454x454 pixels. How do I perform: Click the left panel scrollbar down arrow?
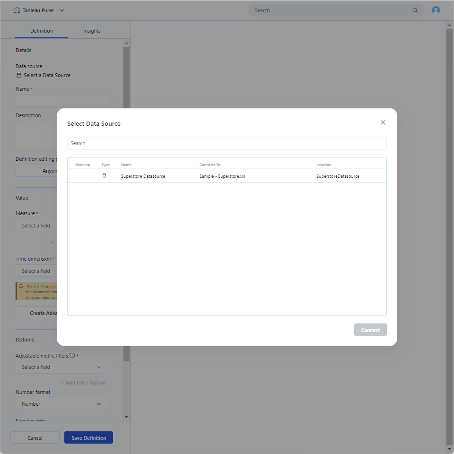126,417
